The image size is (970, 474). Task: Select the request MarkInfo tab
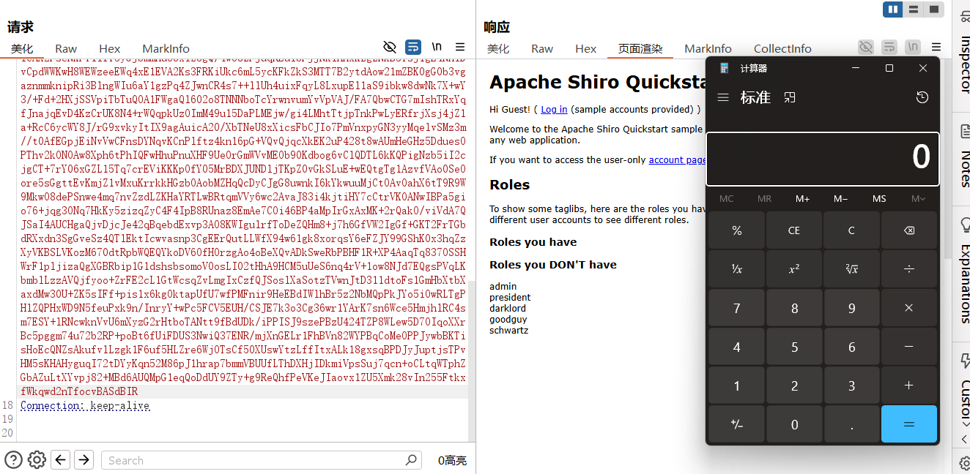[x=166, y=48]
